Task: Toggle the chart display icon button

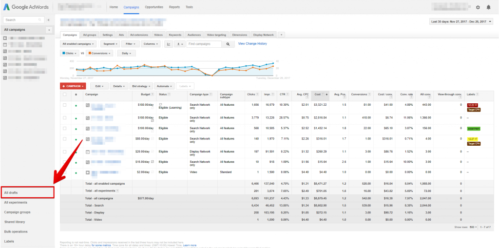Action: click(x=169, y=44)
